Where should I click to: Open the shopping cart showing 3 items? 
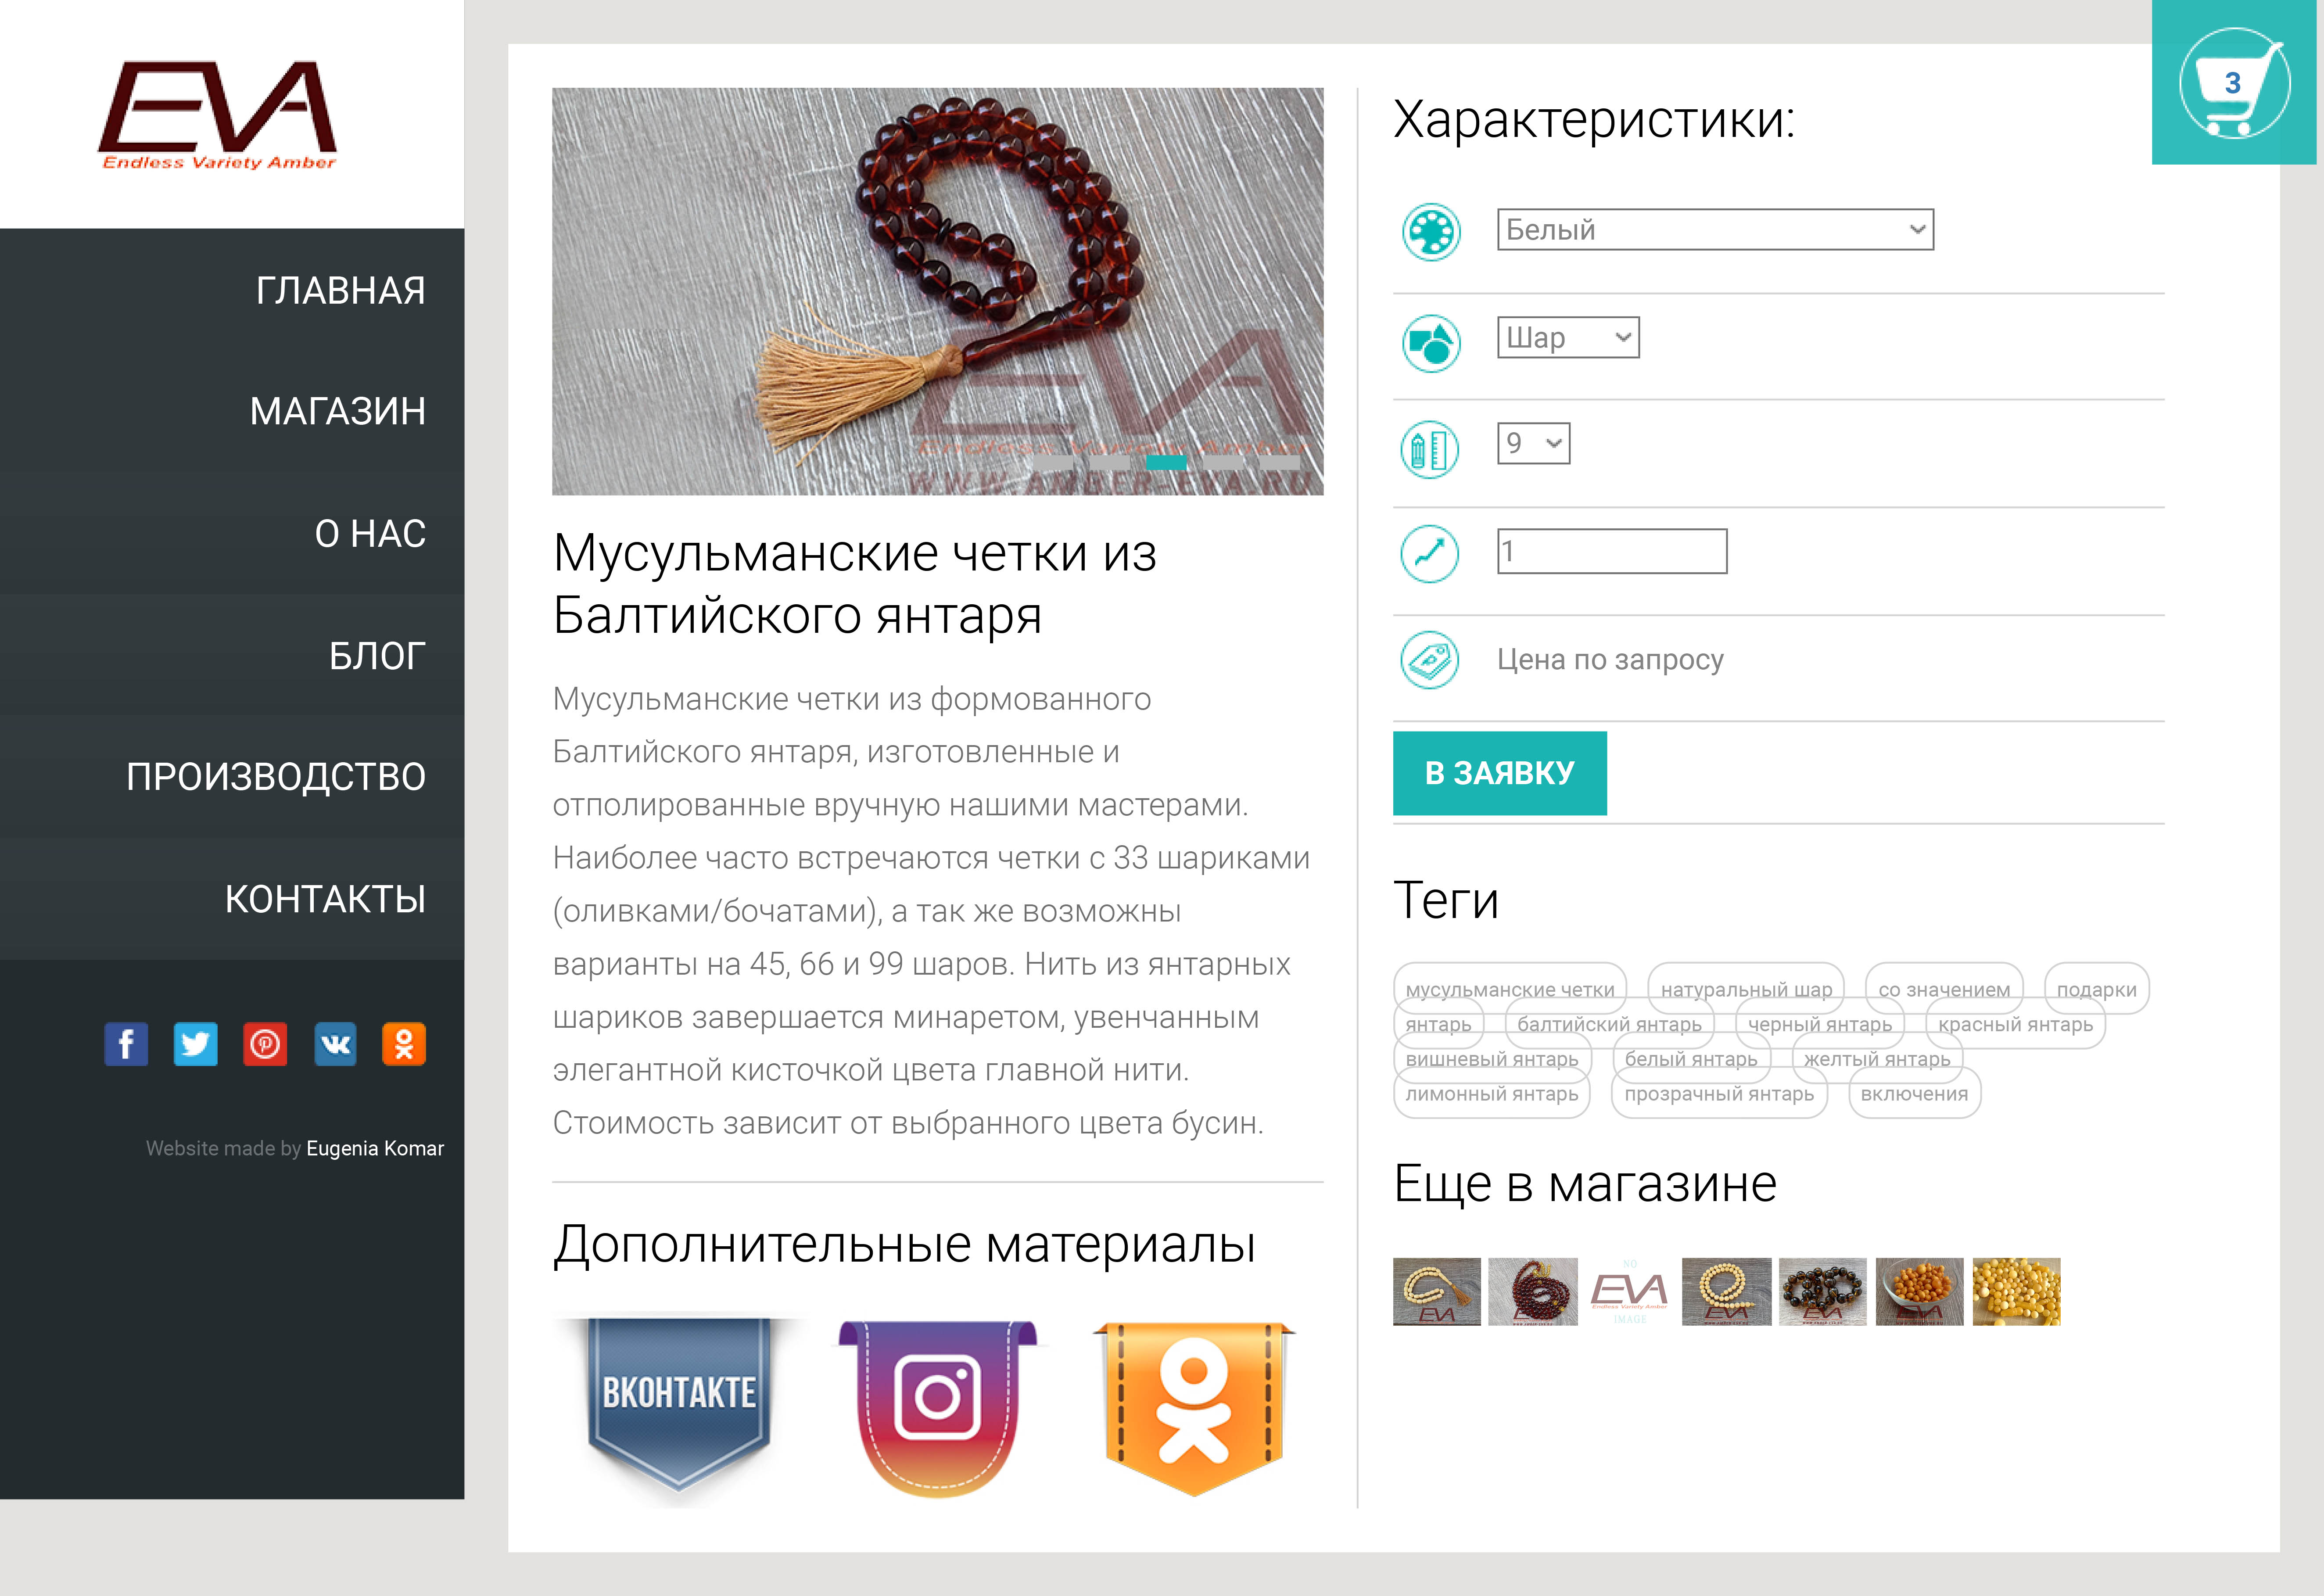click(2234, 83)
